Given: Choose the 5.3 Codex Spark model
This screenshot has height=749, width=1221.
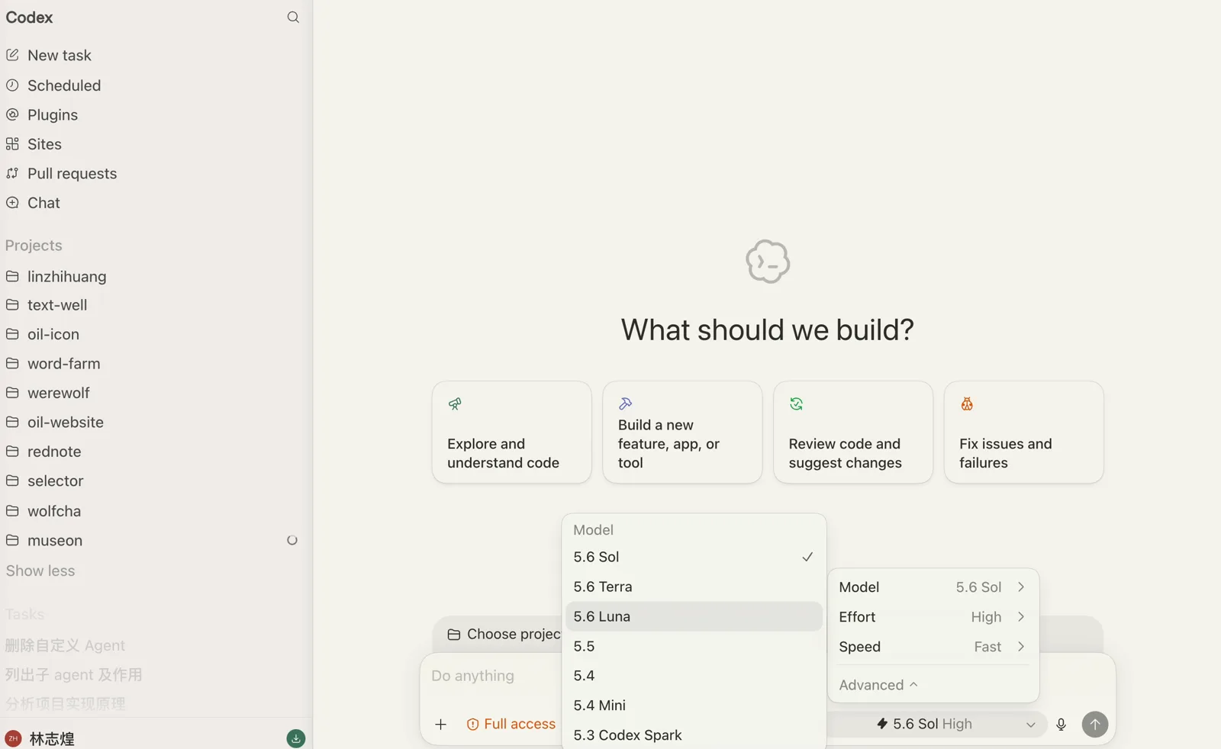Looking at the screenshot, I should [694, 735].
